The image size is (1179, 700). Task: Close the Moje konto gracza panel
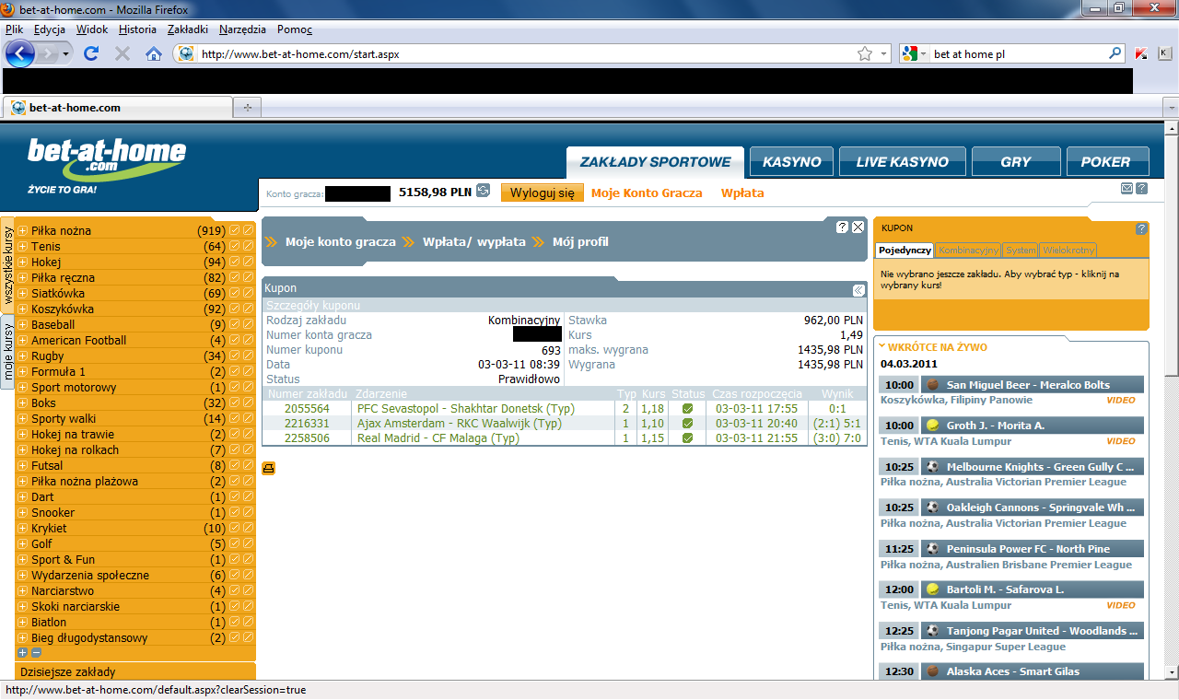pyautogui.click(x=858, y=227)
